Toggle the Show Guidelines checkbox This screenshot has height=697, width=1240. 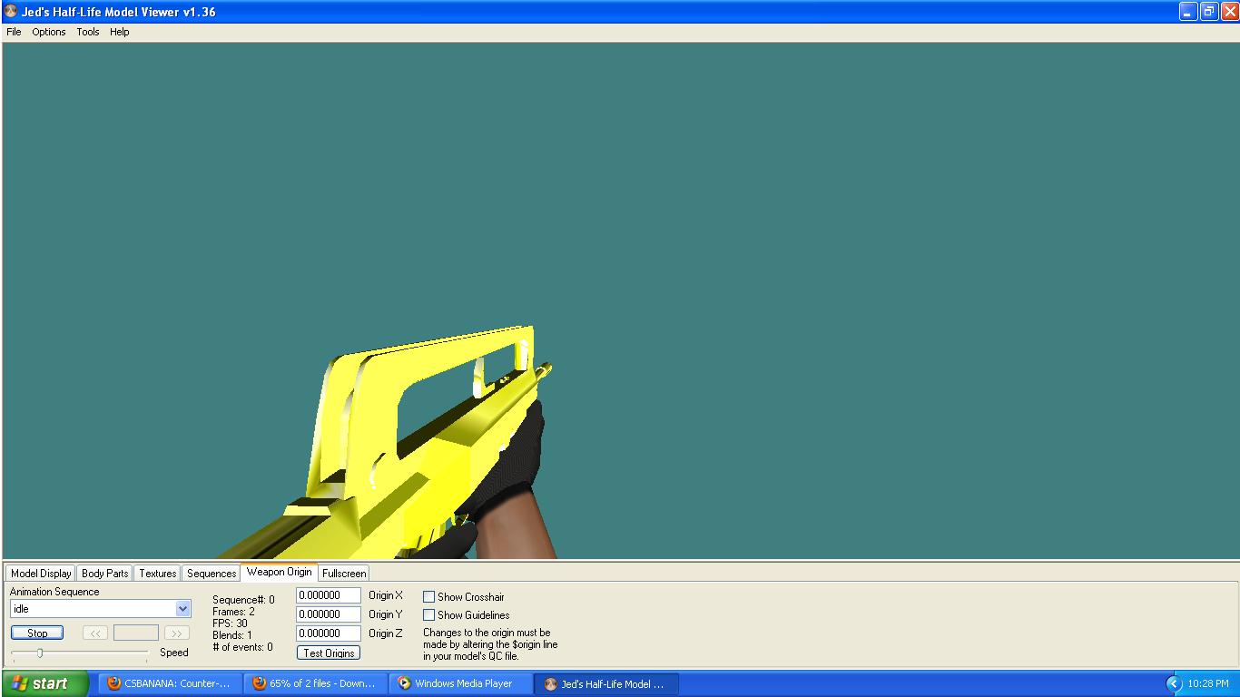(429, 615)
